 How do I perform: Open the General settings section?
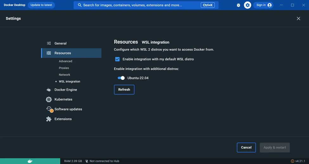[x=71, y=43]
